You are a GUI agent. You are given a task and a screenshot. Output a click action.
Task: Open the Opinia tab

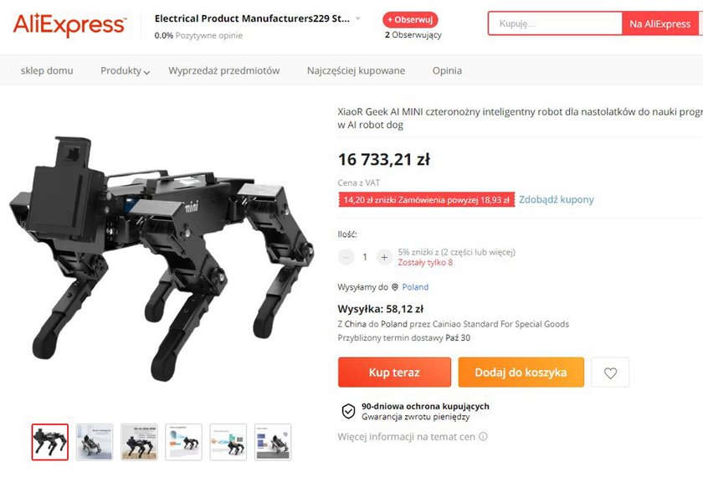coord(447,71)
